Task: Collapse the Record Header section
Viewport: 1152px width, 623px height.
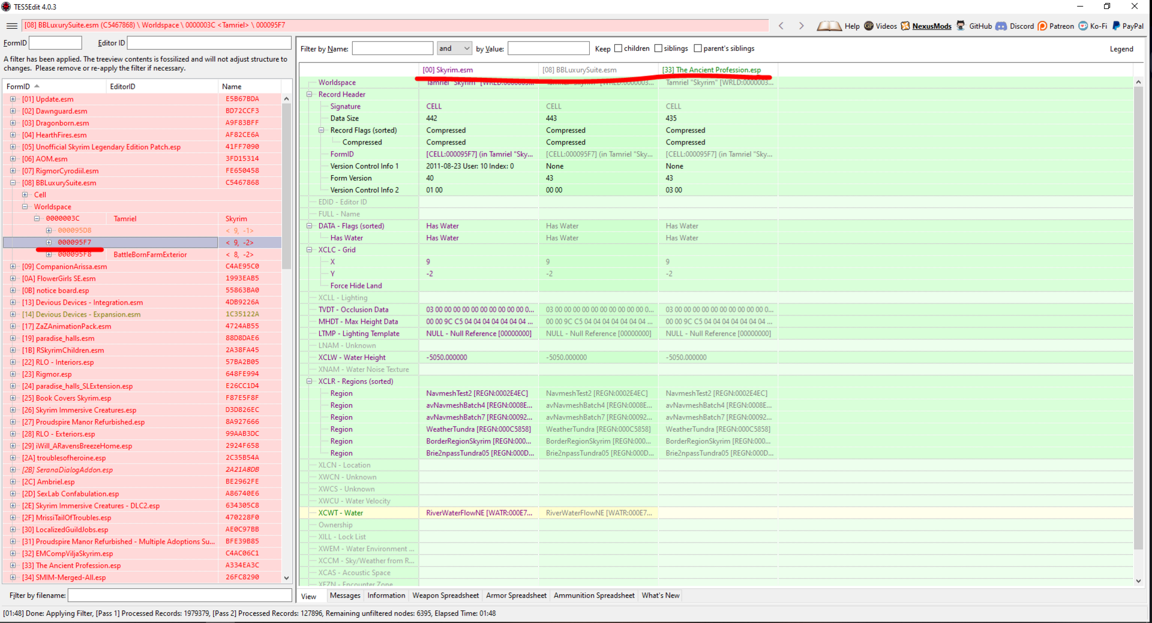Action: point(310,94)
